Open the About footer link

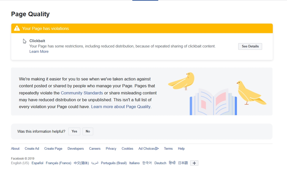pos(15,148)
